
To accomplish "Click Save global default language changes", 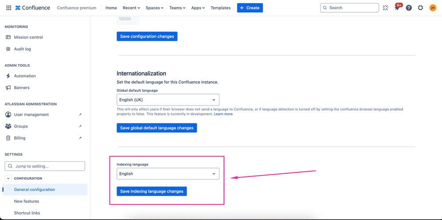I will point(157,128).
